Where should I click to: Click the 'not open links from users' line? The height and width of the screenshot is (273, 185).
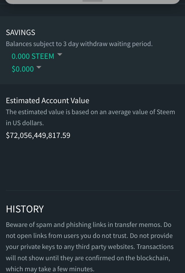[89, 236]
